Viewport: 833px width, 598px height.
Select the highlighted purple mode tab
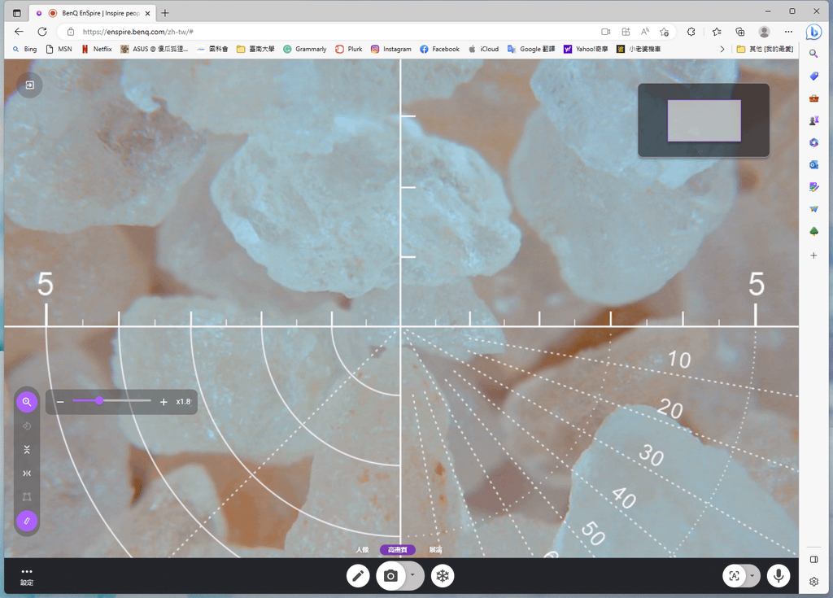(x=397, y=550)
